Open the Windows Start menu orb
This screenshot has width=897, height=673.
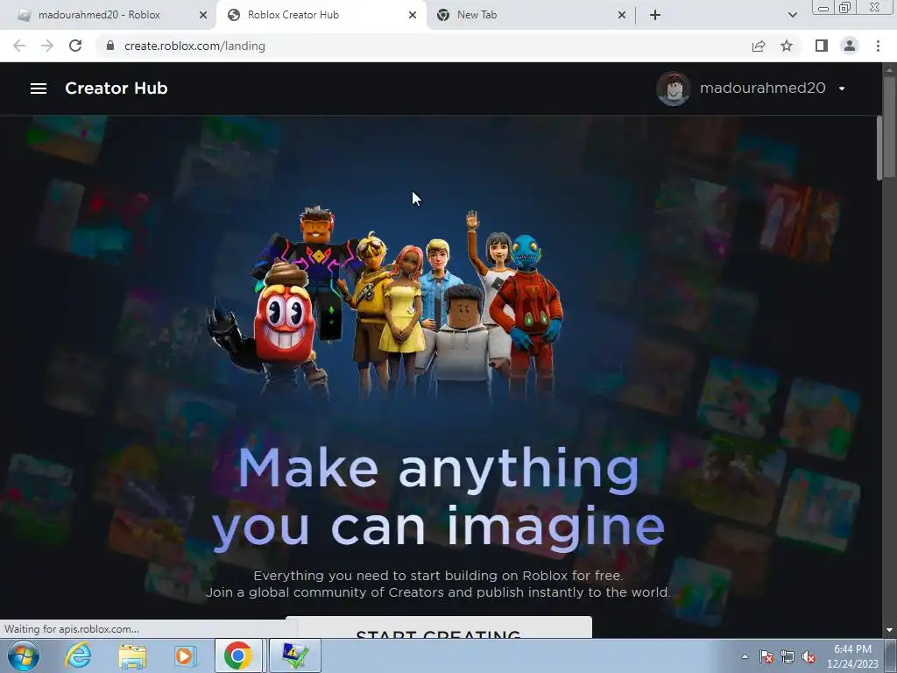24,655
